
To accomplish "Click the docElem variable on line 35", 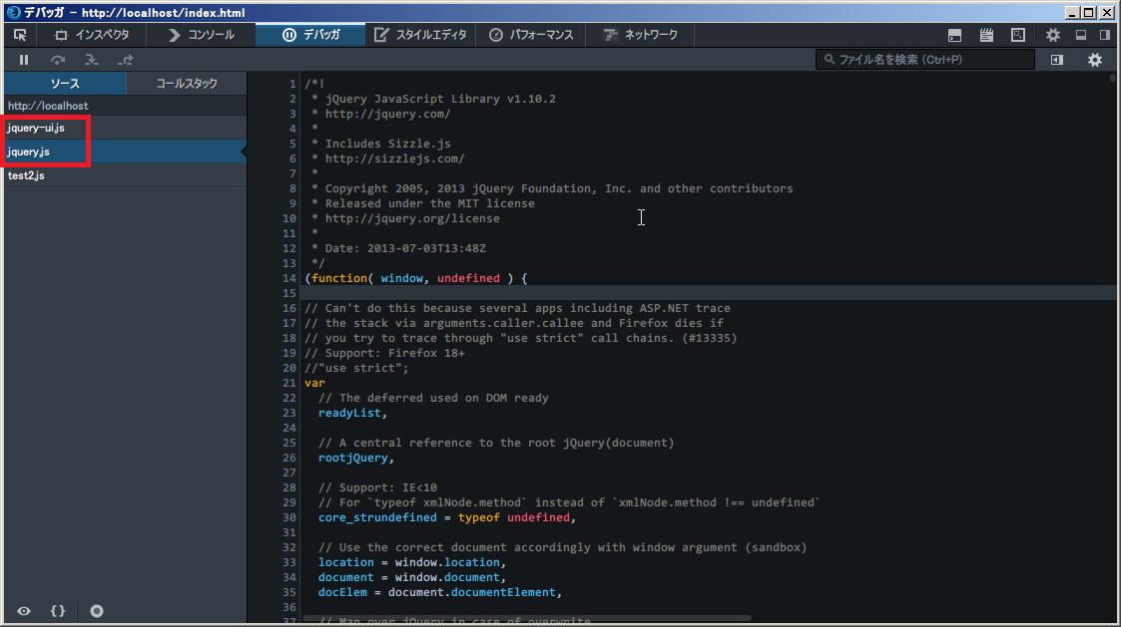I will 342,593.
